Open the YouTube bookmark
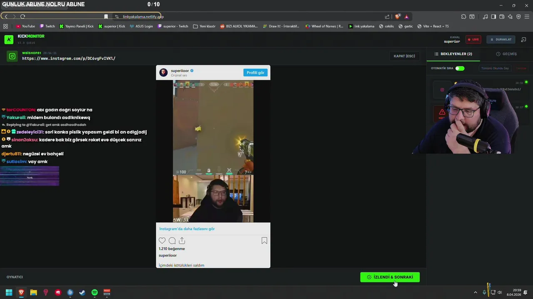Image resolution: width=533 pixels, height=299 pixels. pos(25,26)
